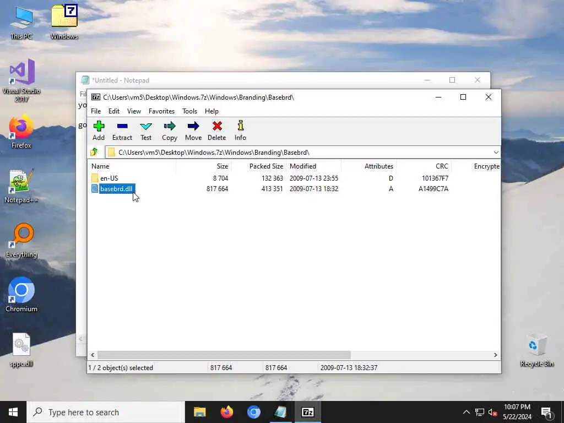Click the 7-Zip taskbar button
564x423 pixels.
[307, 412]
